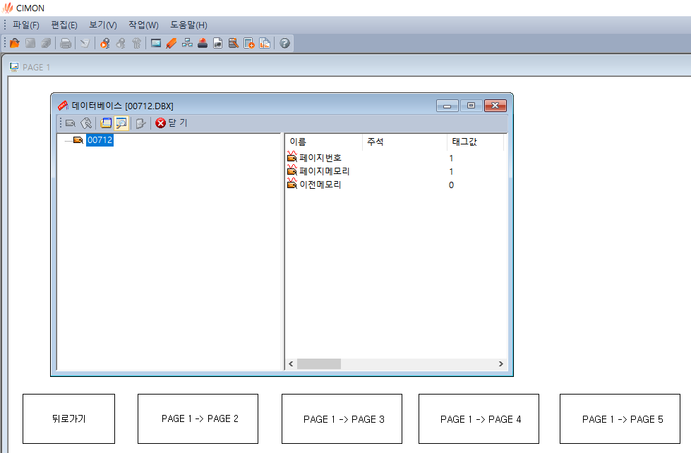The width and height of the screenshot is (691, 453).
Task: Click the stacked windows icon in database toolbar
Action: click(x=106, y=123)
